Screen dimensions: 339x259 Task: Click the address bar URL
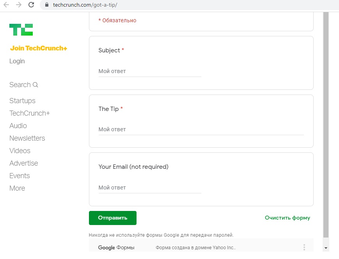point(85,5)
